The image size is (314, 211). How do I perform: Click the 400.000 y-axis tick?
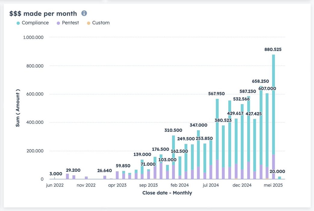(x=35, y=122)
